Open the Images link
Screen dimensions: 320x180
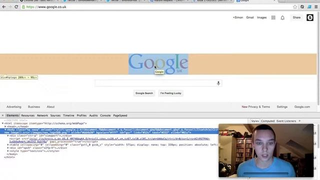point(261,17)
